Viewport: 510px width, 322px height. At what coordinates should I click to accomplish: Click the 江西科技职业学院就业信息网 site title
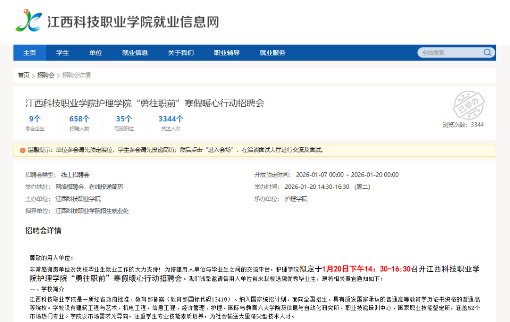(133, 22)
